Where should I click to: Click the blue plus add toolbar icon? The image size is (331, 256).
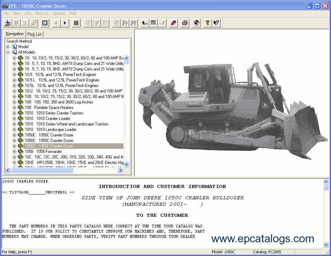point(8,23)
